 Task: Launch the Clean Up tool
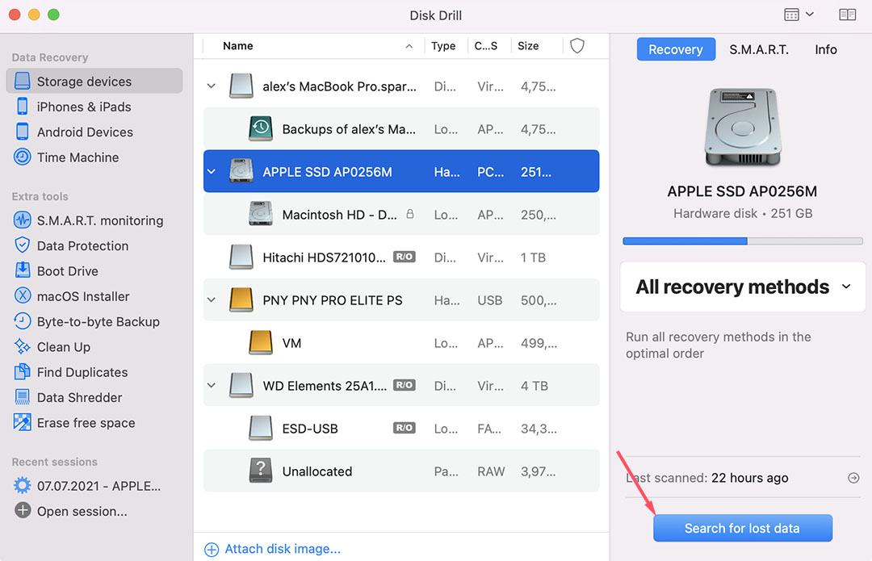click(x=63, y=347)
